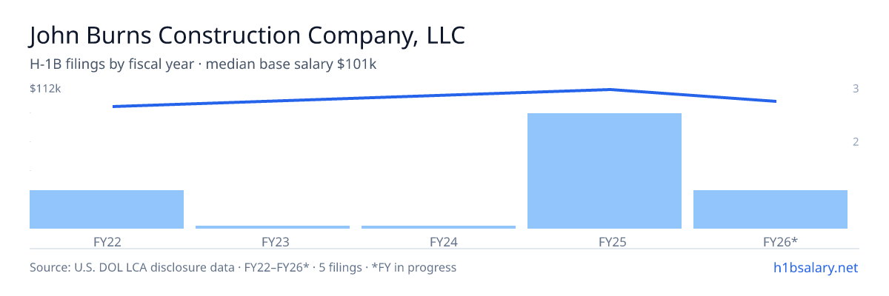
Task: Click the FY25 axis label
Action: point(605,241)
